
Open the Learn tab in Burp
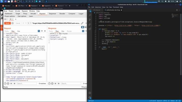coord(31,16)
